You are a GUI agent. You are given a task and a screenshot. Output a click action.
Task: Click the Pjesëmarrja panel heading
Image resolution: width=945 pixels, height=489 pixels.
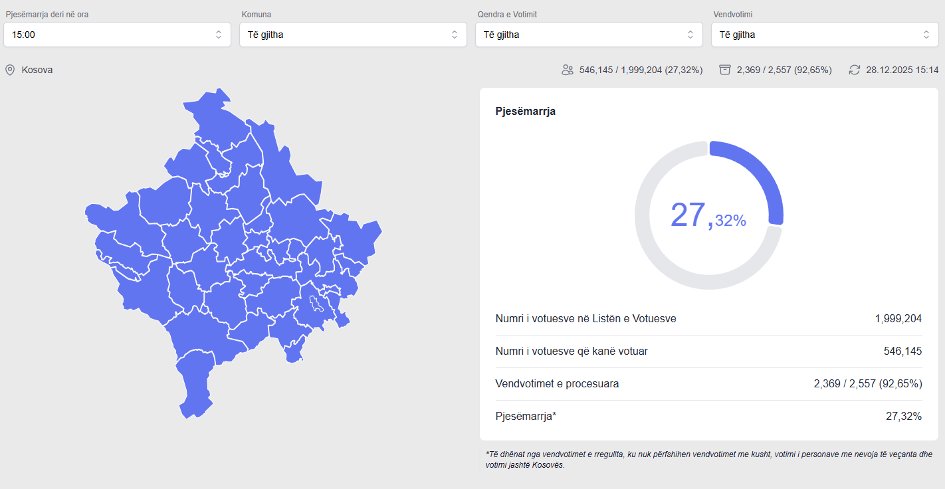[525, 112]
